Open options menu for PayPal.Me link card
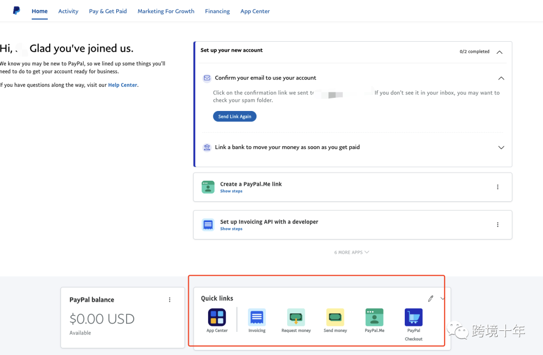Viewport: 543px width, 355px height. click(498, 187)
